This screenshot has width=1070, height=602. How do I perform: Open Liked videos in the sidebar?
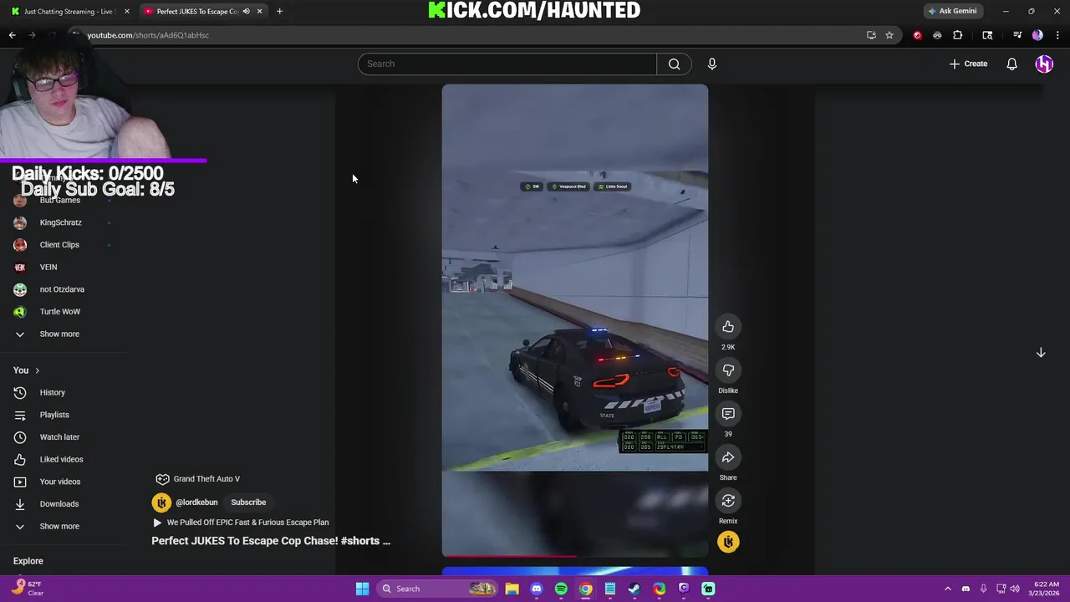pyautogui.click(x=61, y=459)
